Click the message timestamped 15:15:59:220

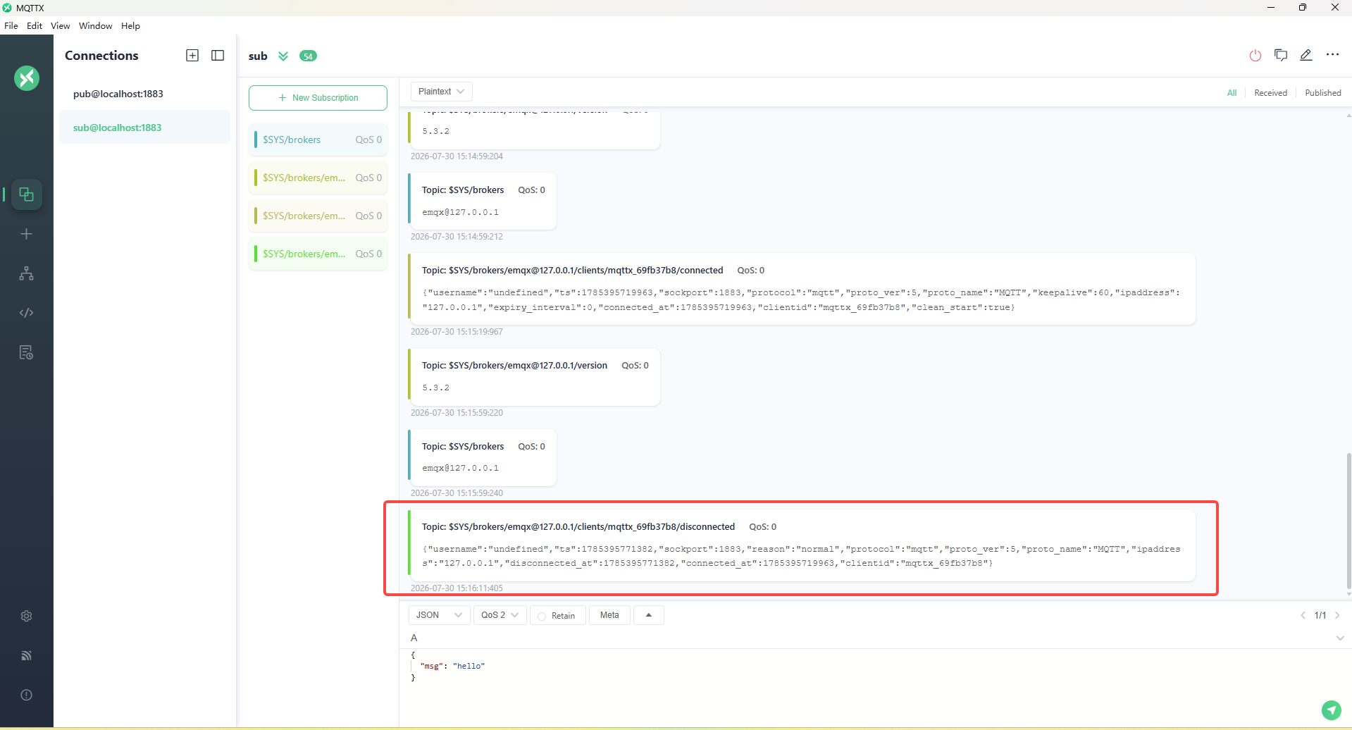534,377
